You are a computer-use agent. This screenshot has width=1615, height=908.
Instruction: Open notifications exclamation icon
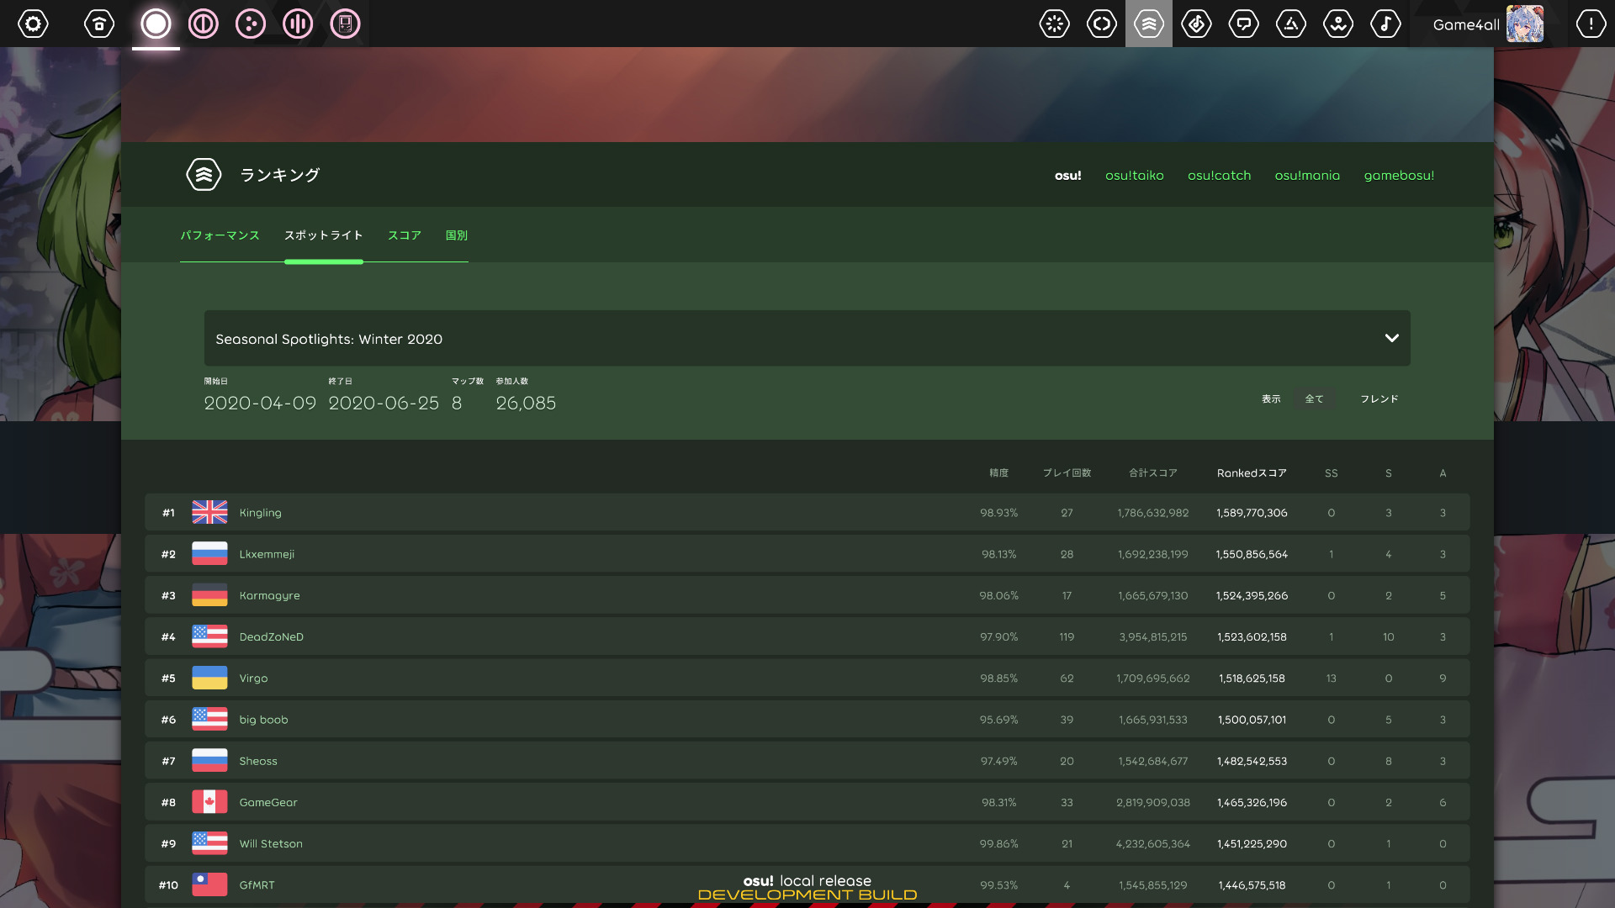[1591, 24]
